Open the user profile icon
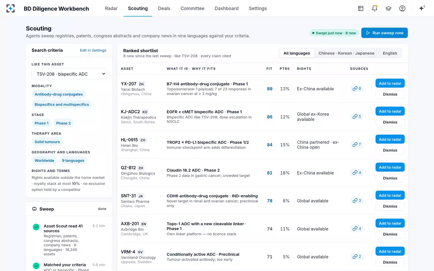Image resolution: width=434 pixels, height=271 pixels. [402, 8]
